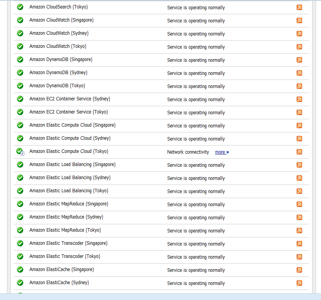Open RSS feed for Amazon CloudWatch (Tokyo)
This screenshot has height=300, width=321.
click(299, 47)
